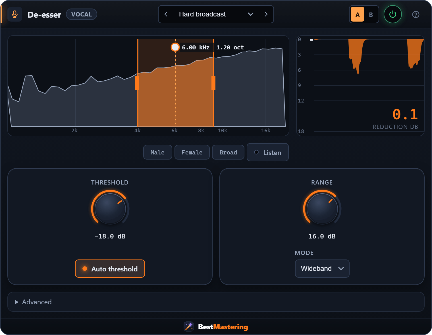Screen dimensions: 432x335
Task: Go to next preset with right arrow
Action: [x=266, y=14]
